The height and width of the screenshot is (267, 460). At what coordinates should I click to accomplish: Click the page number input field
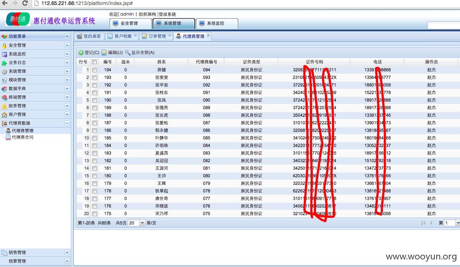450,223
